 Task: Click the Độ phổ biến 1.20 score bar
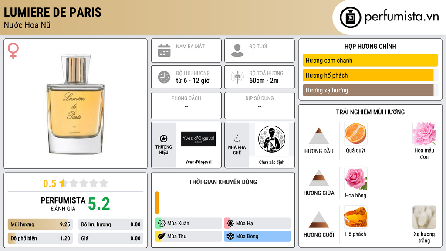point(40,238)
